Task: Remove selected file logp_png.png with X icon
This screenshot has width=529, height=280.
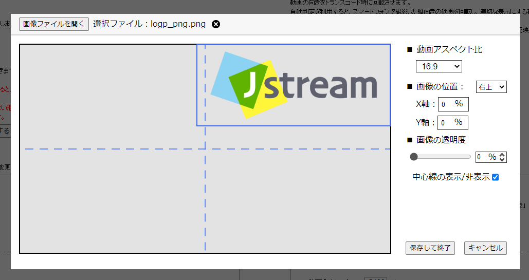Action: (x=216, y=24)
